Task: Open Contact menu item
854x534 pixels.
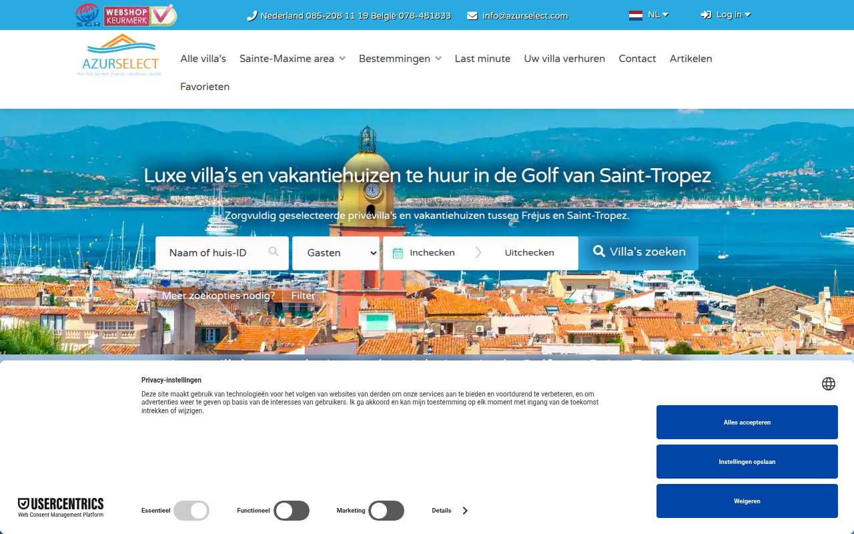Action: tap(637, 59)
